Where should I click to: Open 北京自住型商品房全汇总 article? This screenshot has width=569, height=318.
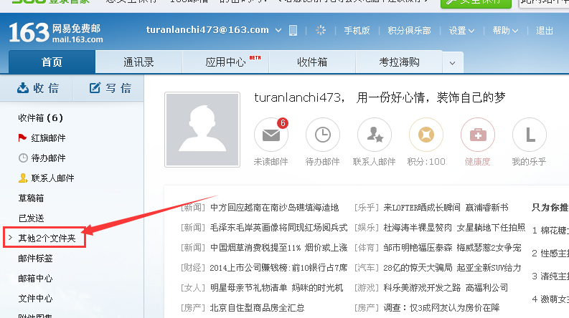coord(258,308)
